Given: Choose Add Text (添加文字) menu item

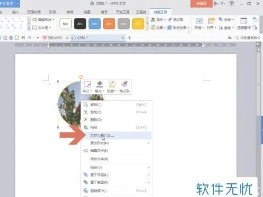Looking at the screenshot, I should point(116,159).
